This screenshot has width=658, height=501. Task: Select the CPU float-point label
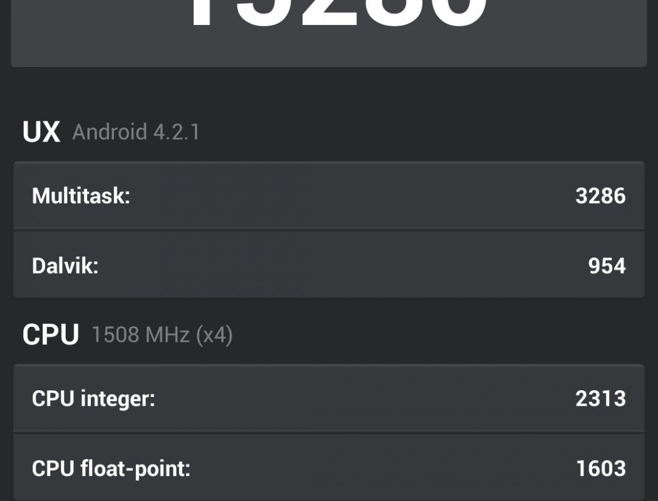pos(110,468)
